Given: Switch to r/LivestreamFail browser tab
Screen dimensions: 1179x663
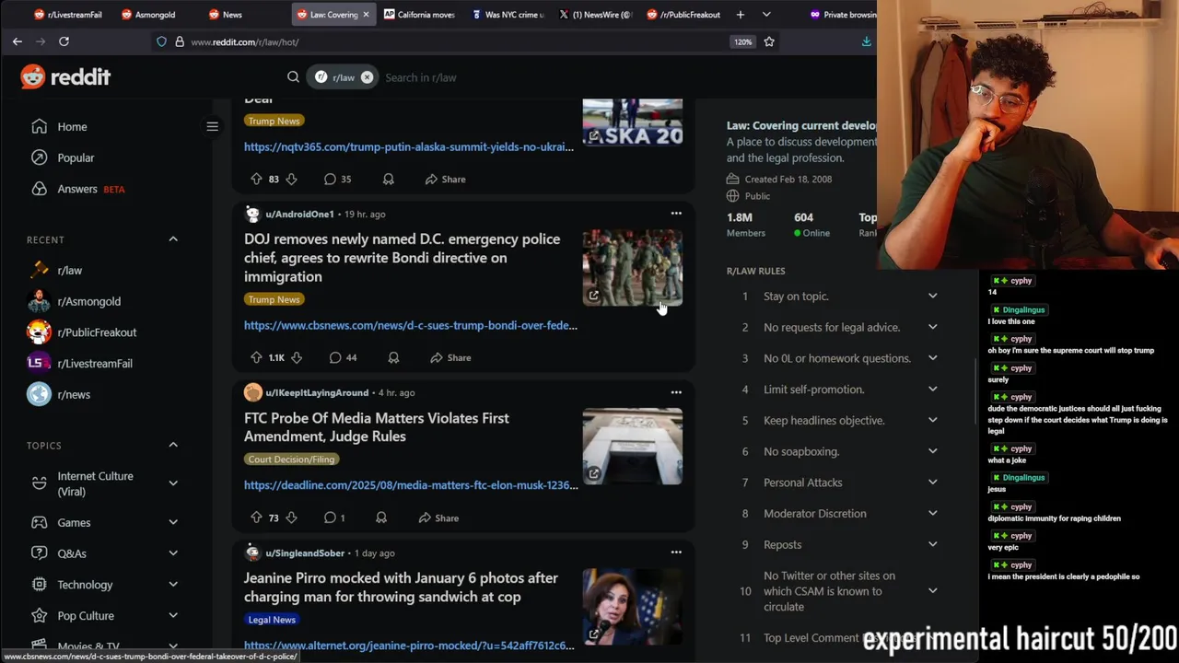Looking at the screenshot, I should point(67,15).
